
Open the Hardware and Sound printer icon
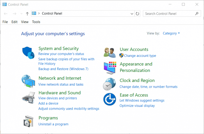pyautogui.click(x=28, y=98)
